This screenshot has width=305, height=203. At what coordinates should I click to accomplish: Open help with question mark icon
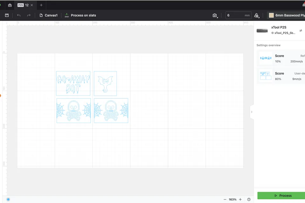tap(249, 200)
